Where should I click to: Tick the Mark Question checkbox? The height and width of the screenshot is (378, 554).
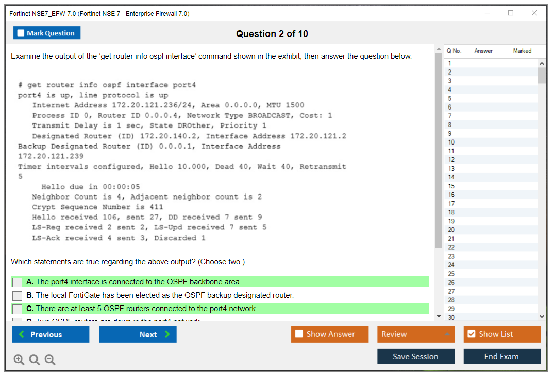21,33
